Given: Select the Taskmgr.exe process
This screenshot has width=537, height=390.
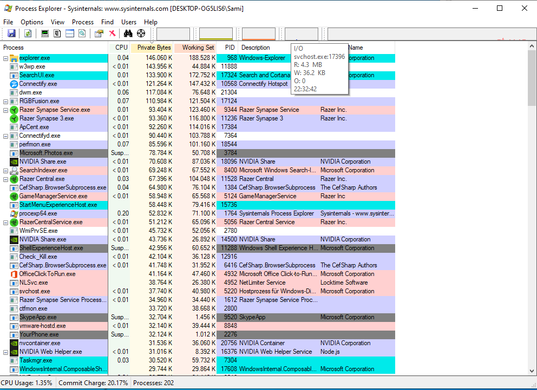Looking at the screenshot, I should (198, 360).
